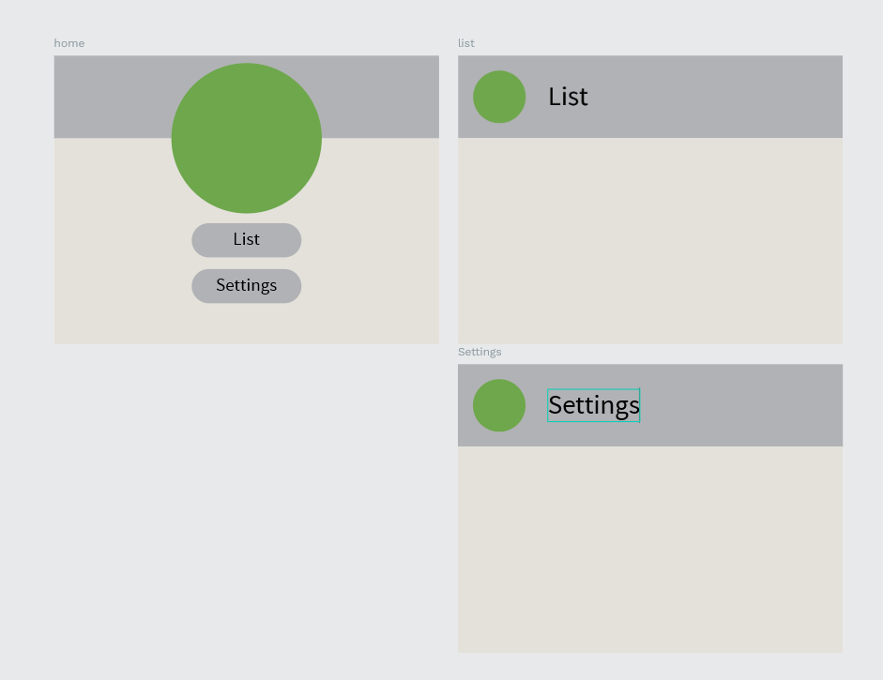Select the 'Settings' text label inside pill button
883x680 pixels.
coord(247,285)
